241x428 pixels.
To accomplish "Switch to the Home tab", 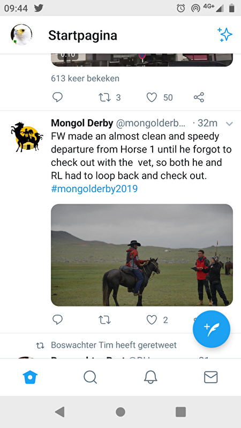I will (x=30, y=377).
